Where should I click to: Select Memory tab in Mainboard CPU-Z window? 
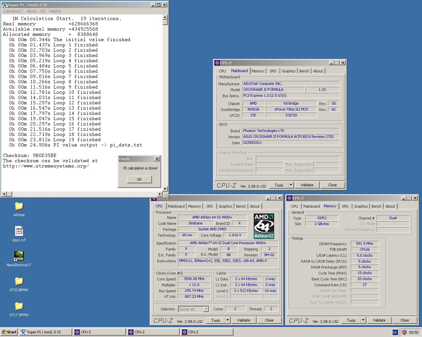(x=258, y=71)
